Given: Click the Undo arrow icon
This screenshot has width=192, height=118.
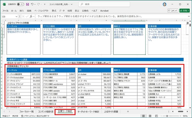Looking at the screenshot, I should click(32, 4).
